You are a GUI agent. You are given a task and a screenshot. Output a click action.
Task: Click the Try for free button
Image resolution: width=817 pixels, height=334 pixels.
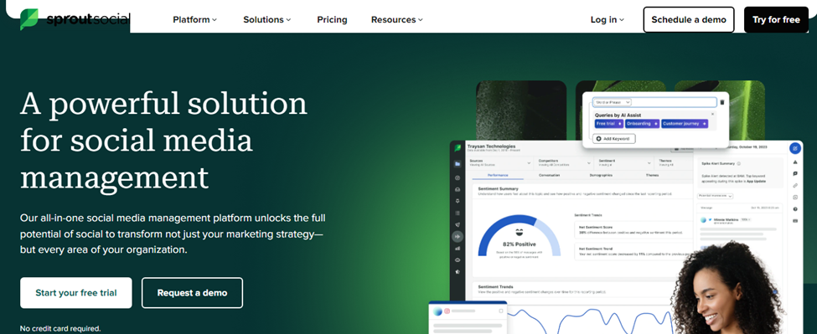[776, 20]
